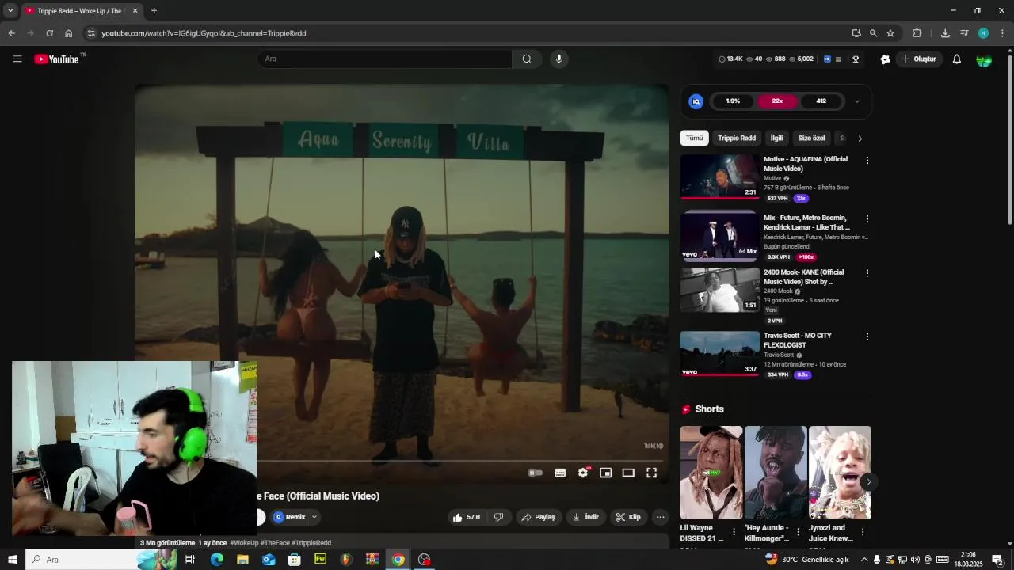Click the 1.9% score pill
This screenshot has height=570, width=1014.
coord(733,101)
